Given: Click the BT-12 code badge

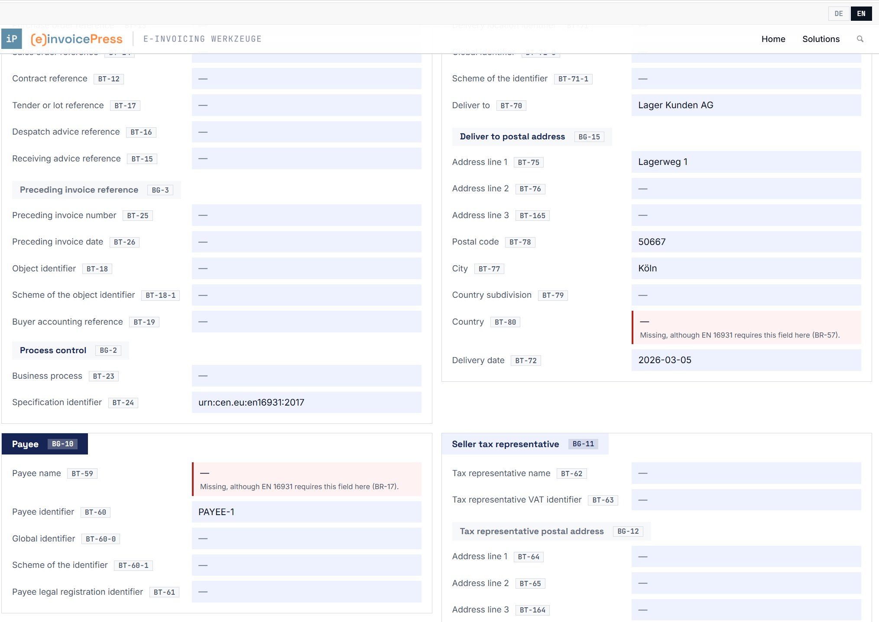Looking at the screenshot, I should click(109, 79).
